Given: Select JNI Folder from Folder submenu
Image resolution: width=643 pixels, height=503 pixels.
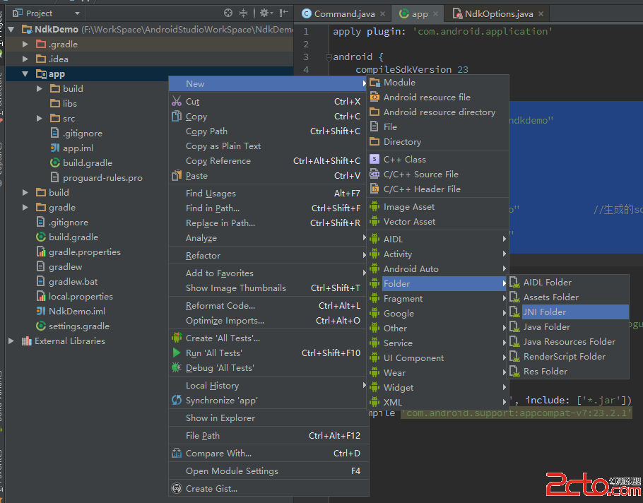Looking at the screenshot, I should (x=544, y=312).
